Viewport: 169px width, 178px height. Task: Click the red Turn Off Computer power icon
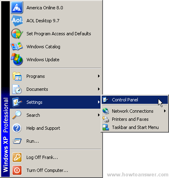(x=17, y=170)
